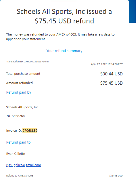Click the AMEX x-4005 refund message paragraph
Image resolution: width=140 pixels, height=182 pixels.
click(60, 37)
